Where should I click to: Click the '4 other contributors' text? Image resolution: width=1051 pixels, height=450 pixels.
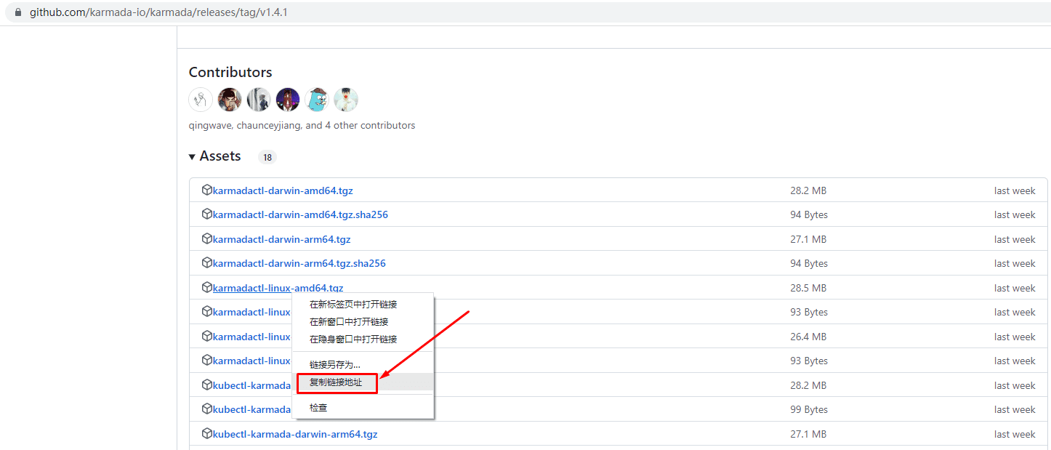tap(370, 125)
